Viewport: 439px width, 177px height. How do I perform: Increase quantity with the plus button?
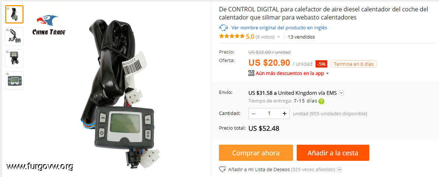[x=285, y=113]
